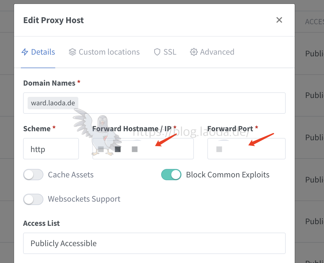Click the shield icon for SSL
Screen dimensions: 324x263
(157, 52)
